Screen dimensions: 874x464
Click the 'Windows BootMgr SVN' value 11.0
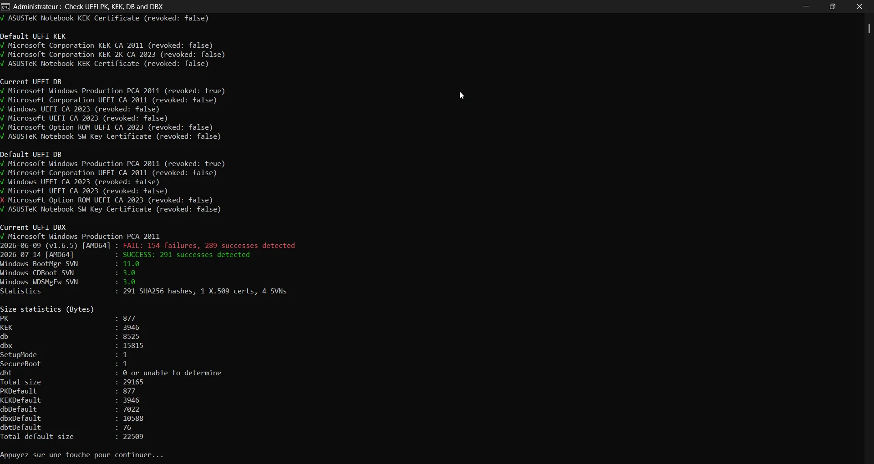click(x=132, y=264)
